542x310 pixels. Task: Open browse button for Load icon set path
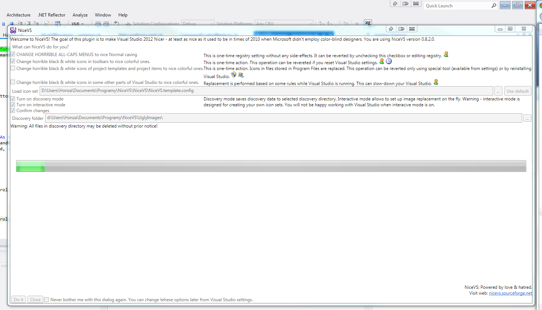tap(498, 91)
